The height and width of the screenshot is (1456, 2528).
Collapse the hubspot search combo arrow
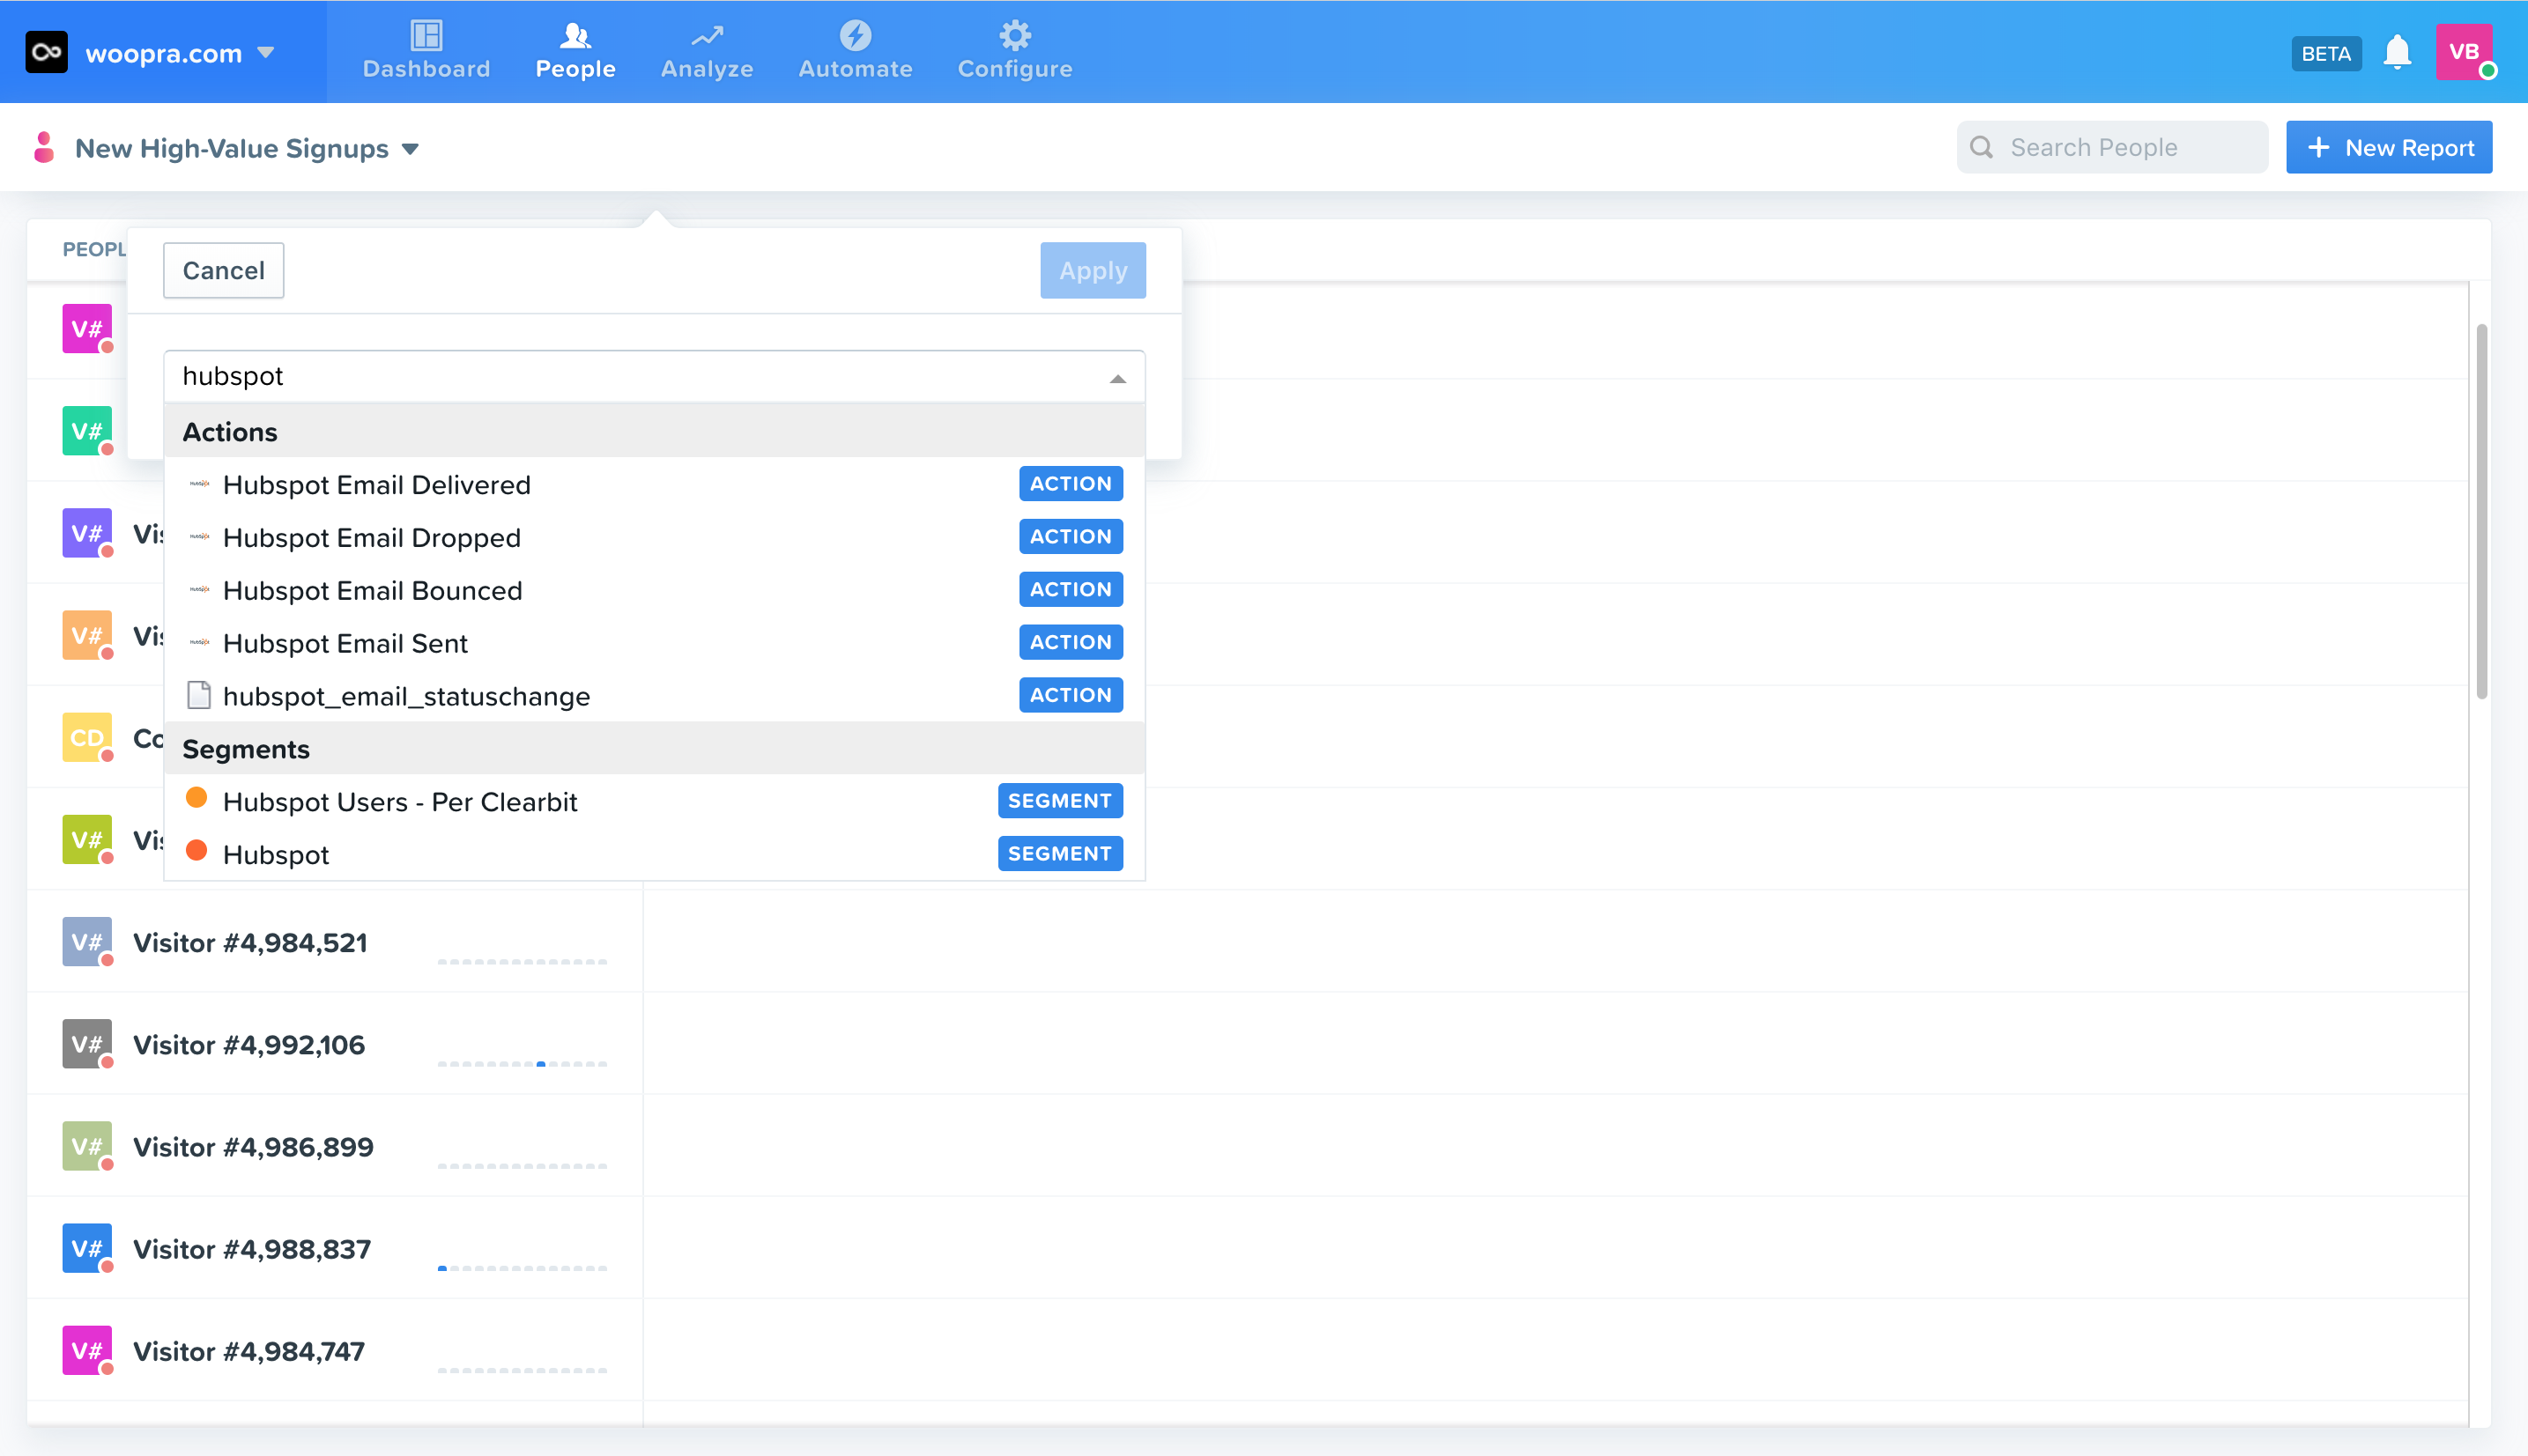1117,378
